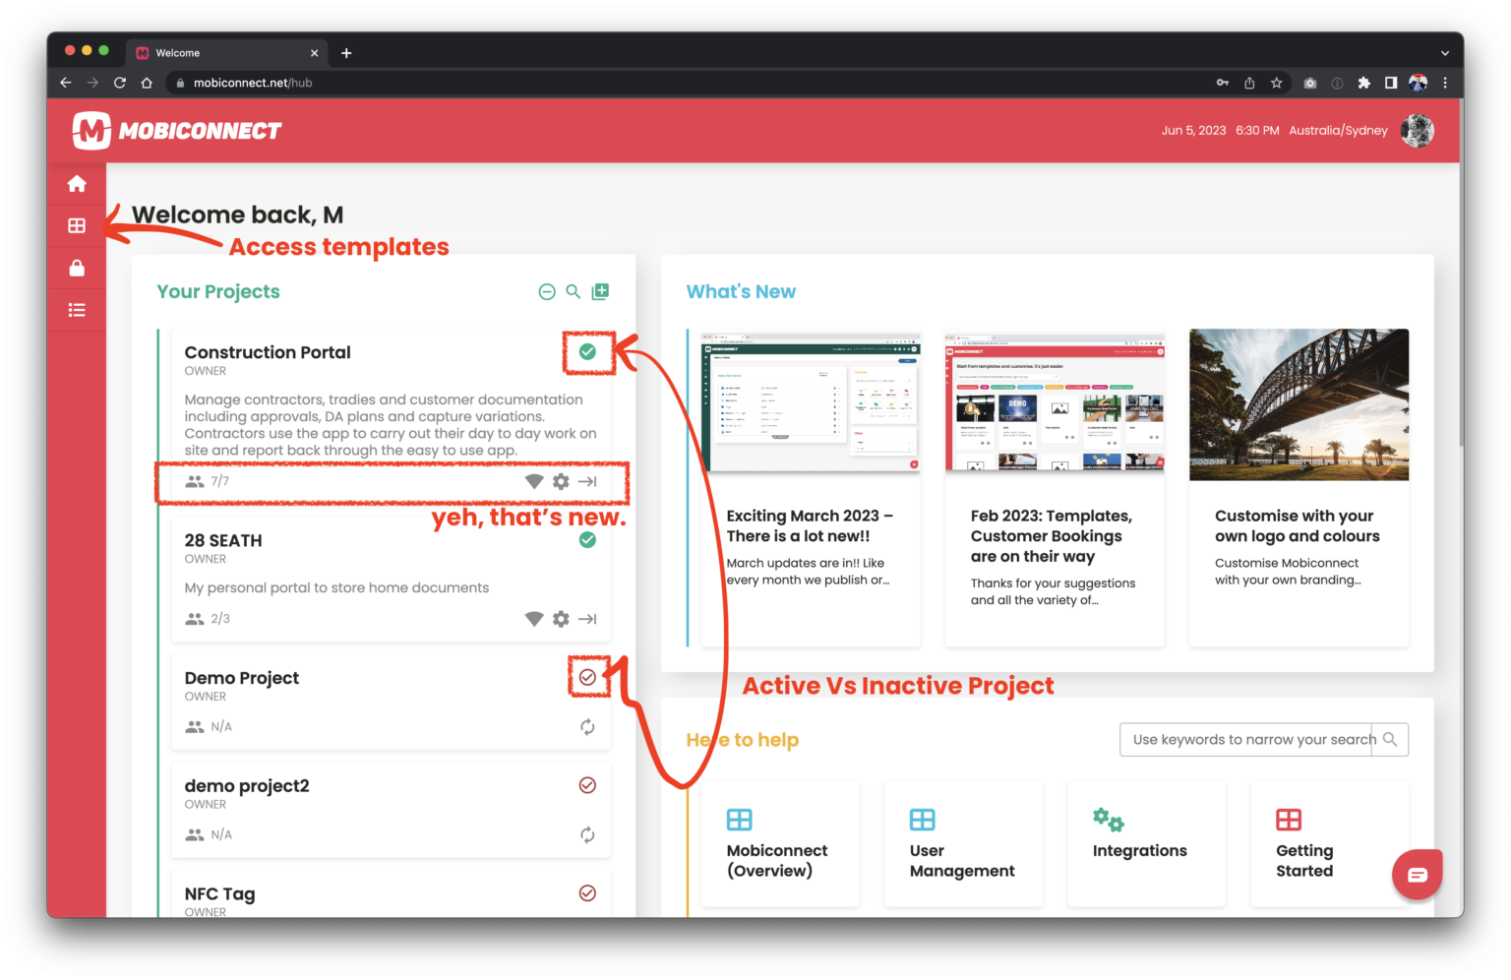Image resolution: width=1511 pixels, height=980 pixels.
Task: Toggle Demo Project active status
Action: point(587,676)
